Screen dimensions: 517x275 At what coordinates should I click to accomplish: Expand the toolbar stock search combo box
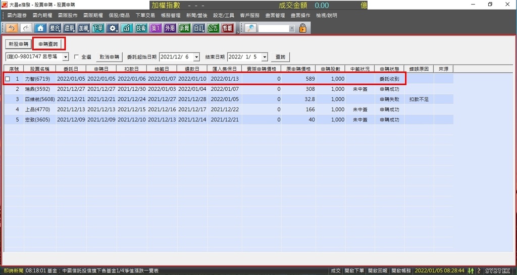(291, 29)
